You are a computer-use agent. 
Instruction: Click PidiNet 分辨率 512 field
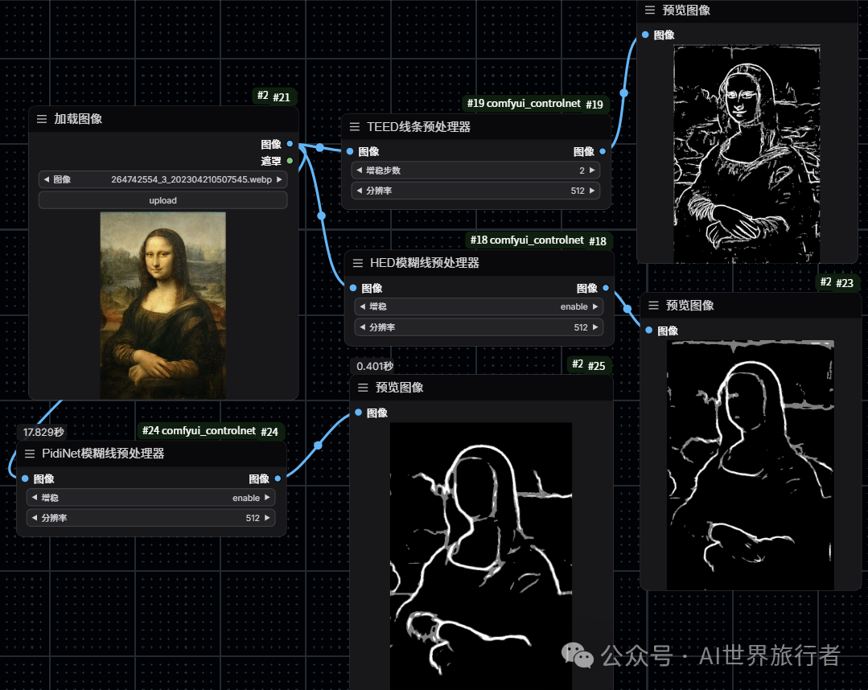[150, 518]
